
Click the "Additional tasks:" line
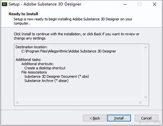28,60
